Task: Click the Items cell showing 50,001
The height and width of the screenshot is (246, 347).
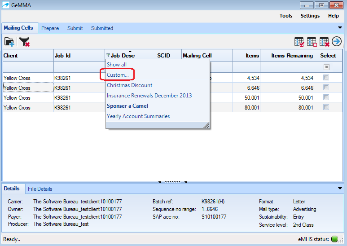Action: click(x=246, y=97)
